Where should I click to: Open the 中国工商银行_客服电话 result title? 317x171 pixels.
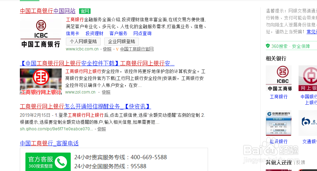coord(49,144)
